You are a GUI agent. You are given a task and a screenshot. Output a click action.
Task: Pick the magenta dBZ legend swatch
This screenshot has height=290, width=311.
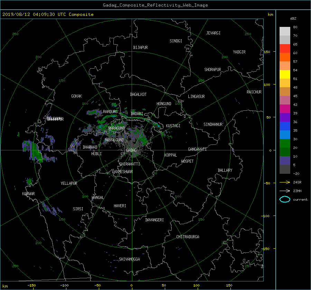pos(285,109)
